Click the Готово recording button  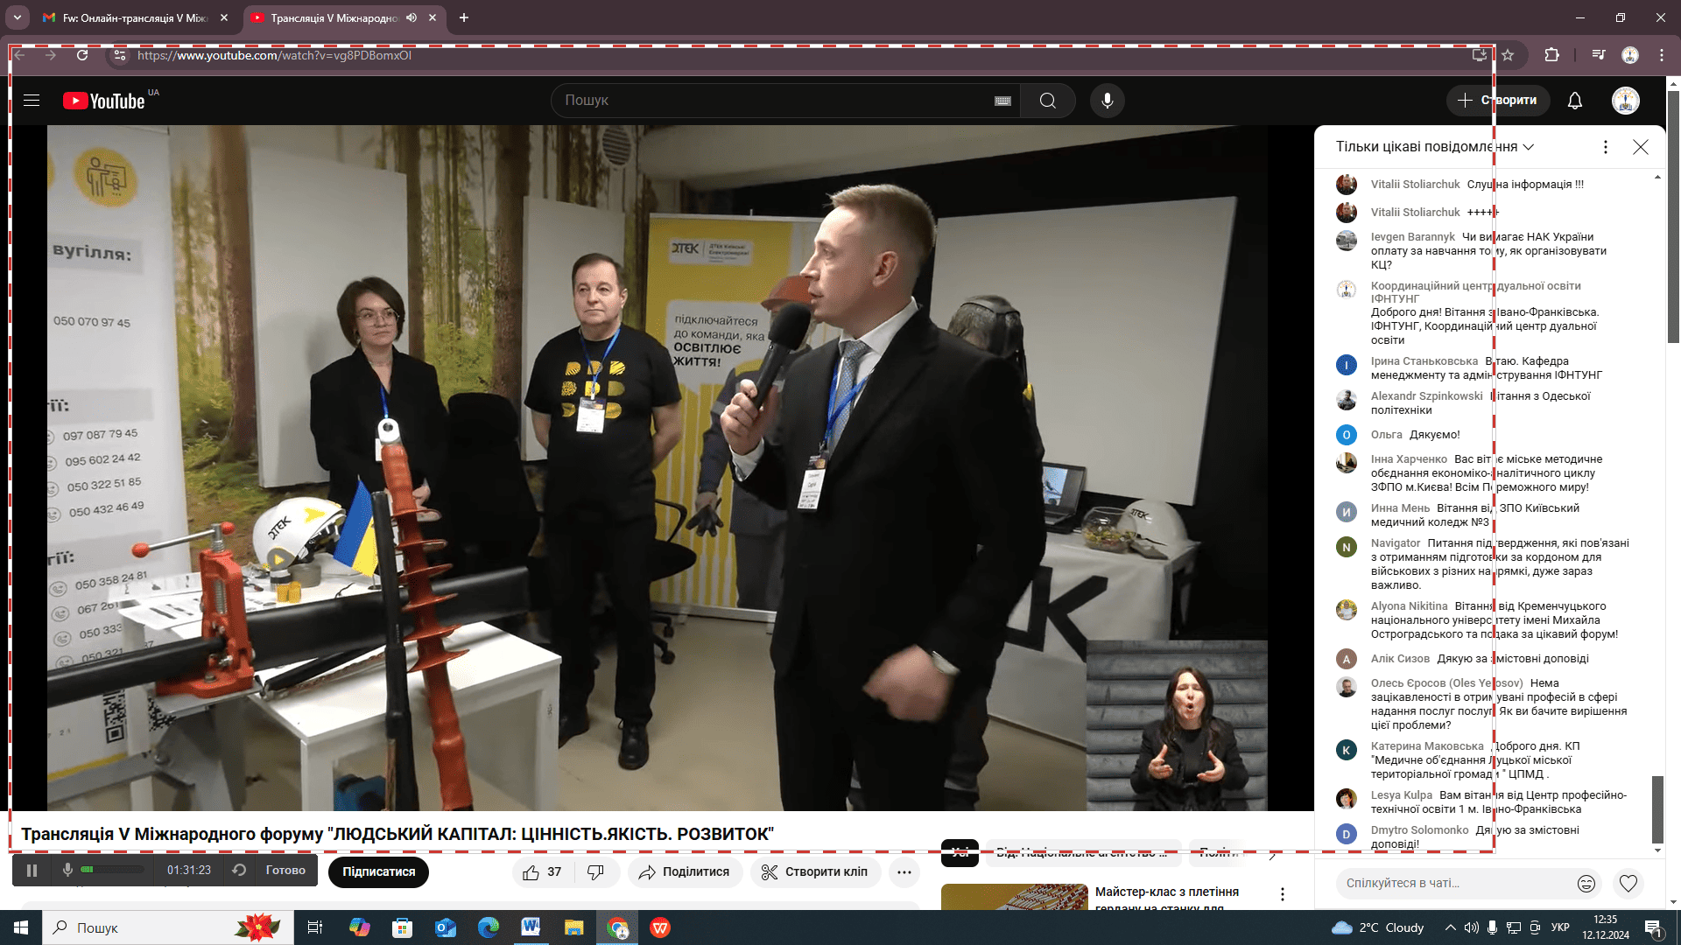285,871
